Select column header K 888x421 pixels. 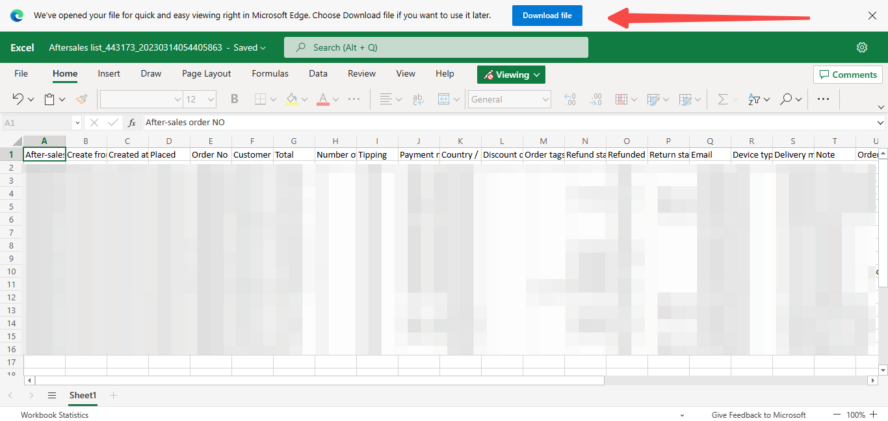(x=460, y=141)
